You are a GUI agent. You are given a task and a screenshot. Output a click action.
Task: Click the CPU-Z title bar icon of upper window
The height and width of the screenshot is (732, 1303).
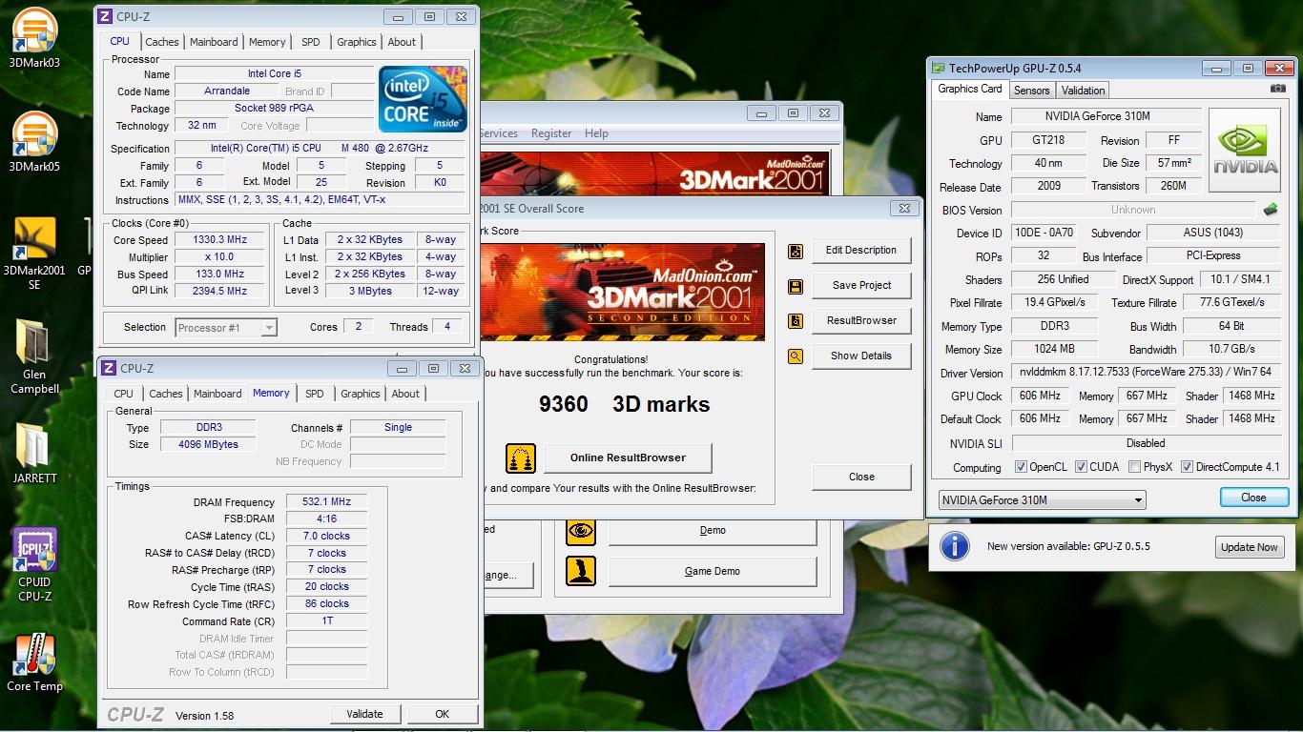click(106, 17)
